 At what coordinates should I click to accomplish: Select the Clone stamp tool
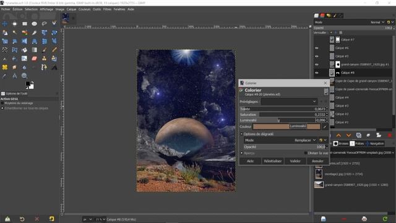[x=44, y=59]
